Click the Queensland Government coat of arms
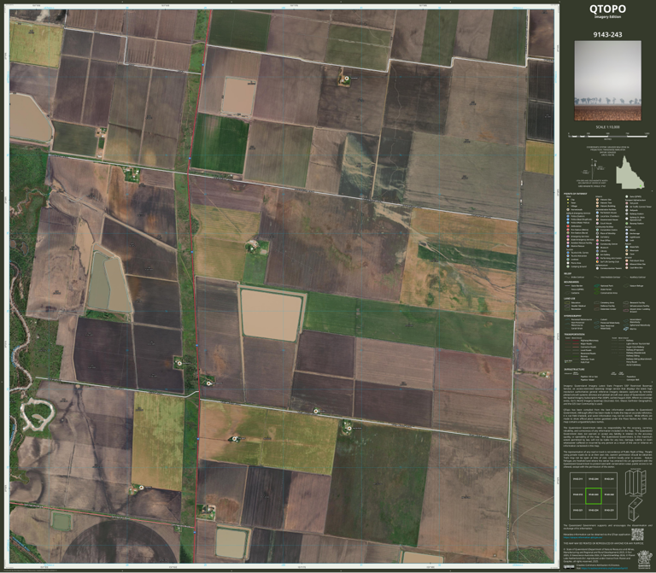The height and width of the screenshot is (573, 656). (645, 559)
